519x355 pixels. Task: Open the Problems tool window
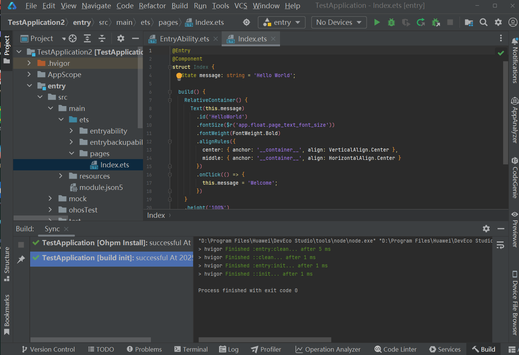point(144,349)
